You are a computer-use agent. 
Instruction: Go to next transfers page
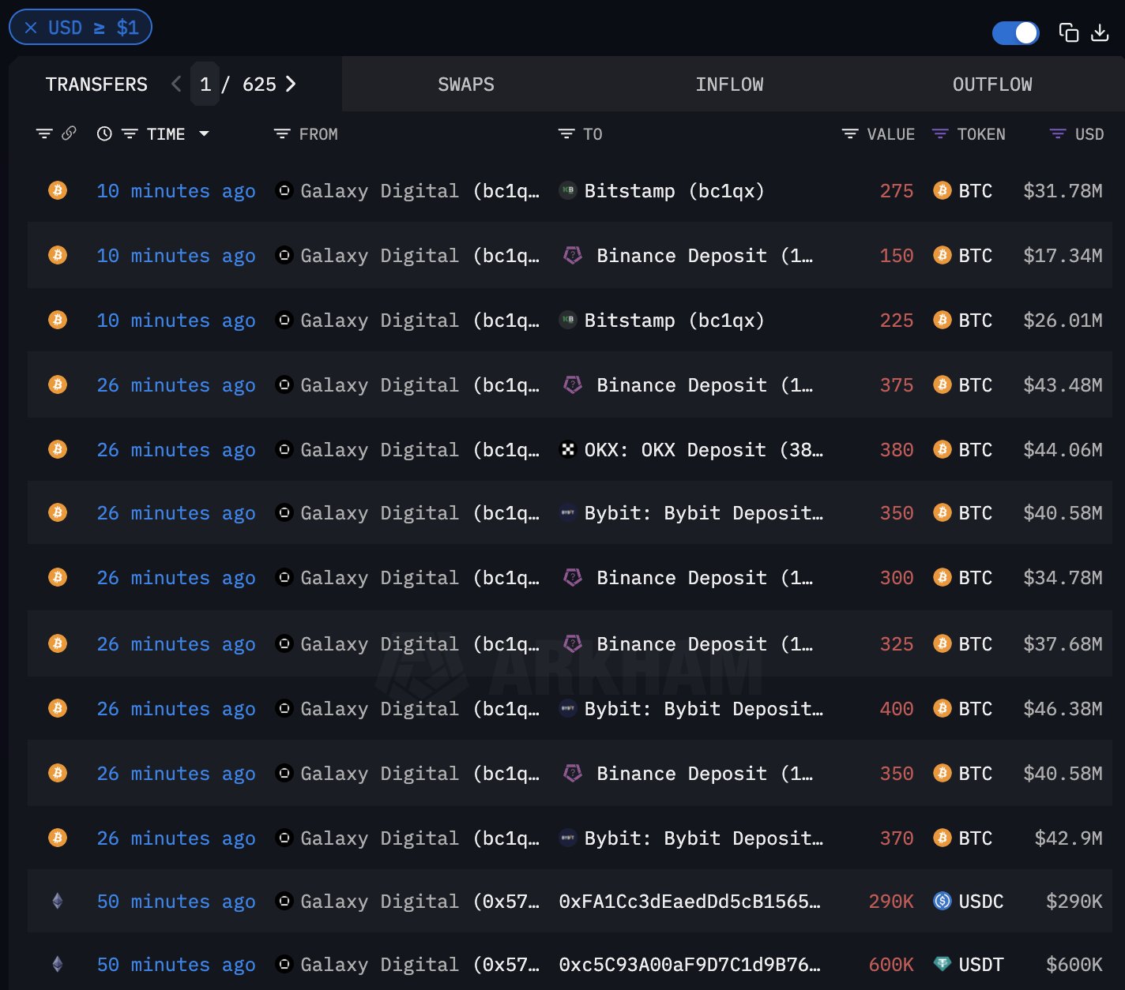click(291, 84)
